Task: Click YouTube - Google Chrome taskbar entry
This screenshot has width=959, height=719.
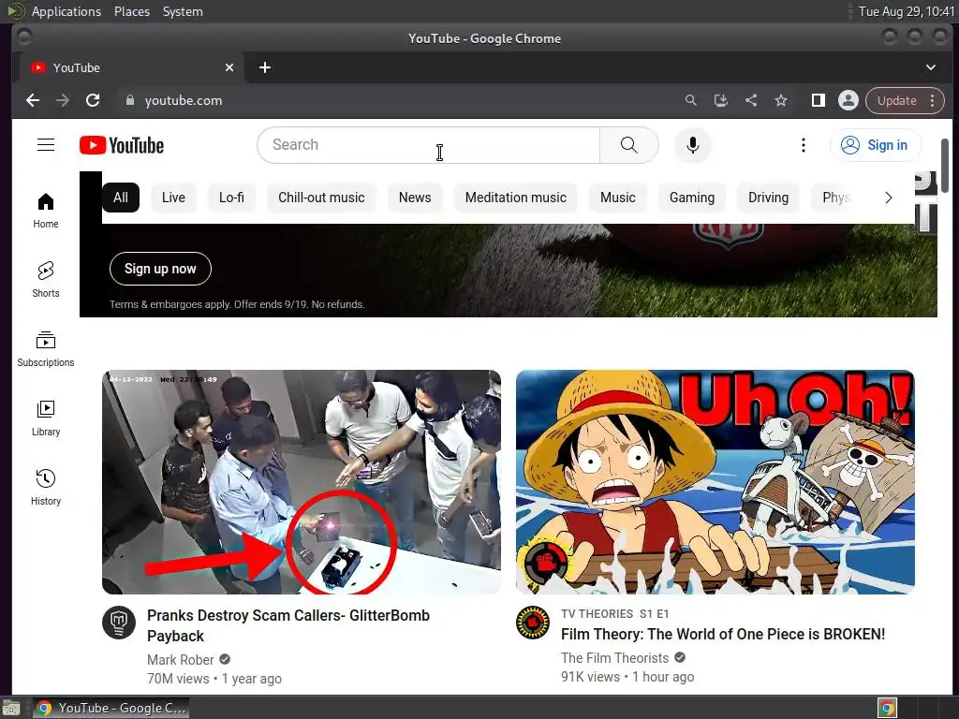Action: pos(111,708)
